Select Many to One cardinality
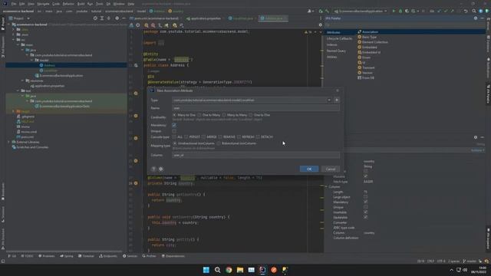 174,115
